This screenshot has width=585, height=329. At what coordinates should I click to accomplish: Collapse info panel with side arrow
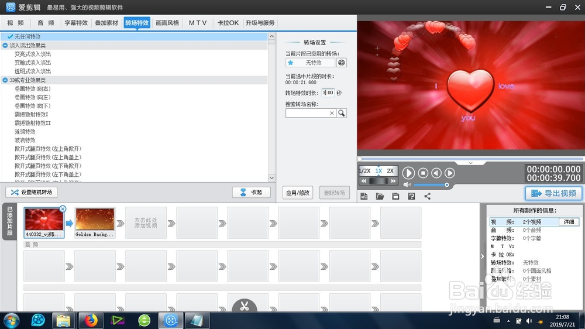tap(483, 256)
